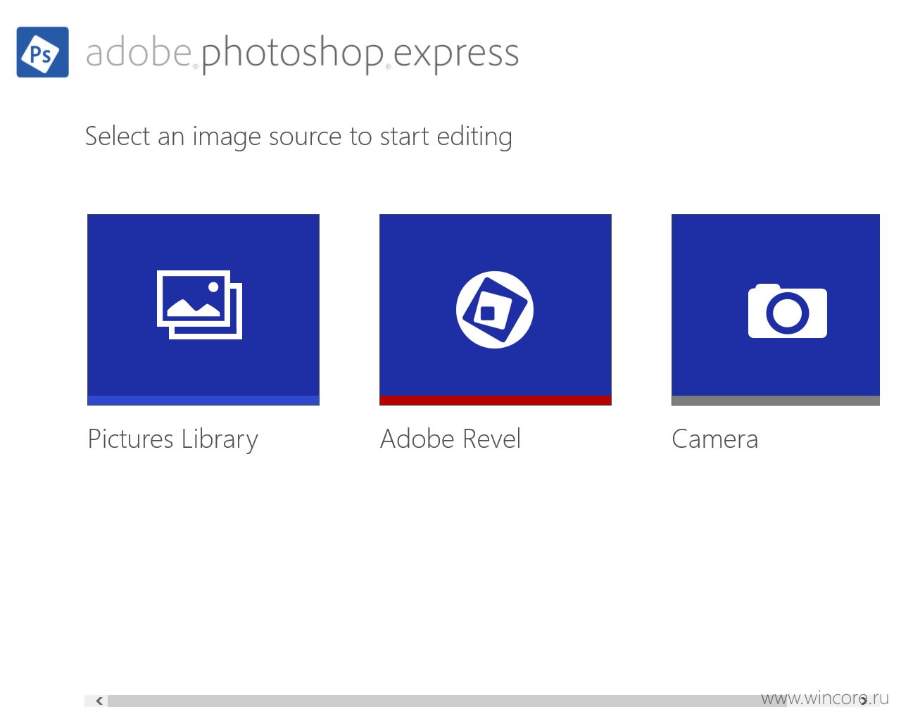Viewport: 901px width, 721px height.
Task: Open the Pictures Library tile
Action: pos(203,310)
